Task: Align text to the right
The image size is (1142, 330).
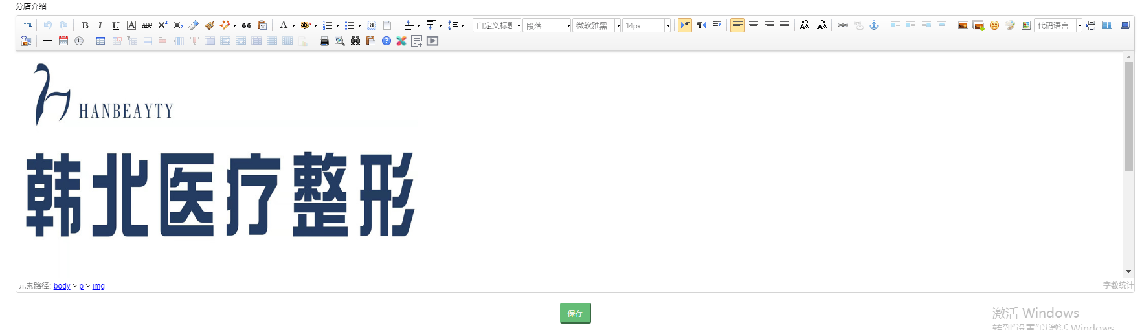Action: pos(769,25)
